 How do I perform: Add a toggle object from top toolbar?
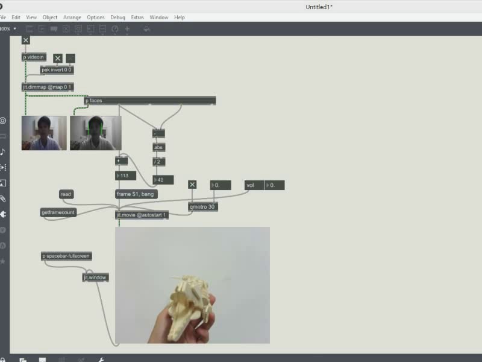[x=66, y=29]
